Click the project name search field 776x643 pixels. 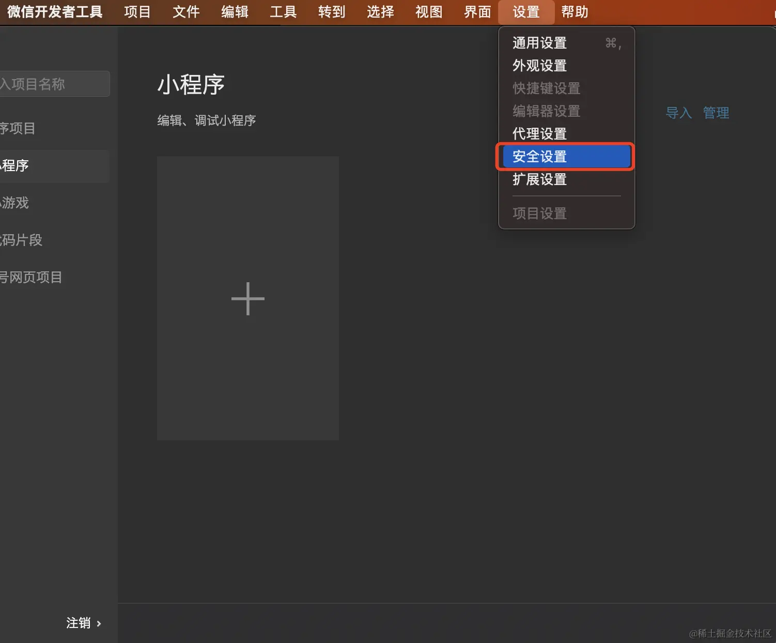(54, 84)
